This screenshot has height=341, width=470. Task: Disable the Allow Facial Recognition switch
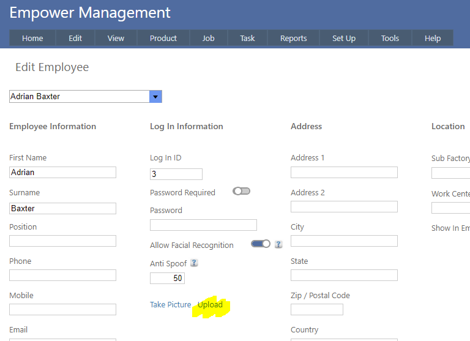(x=261, y=244)
